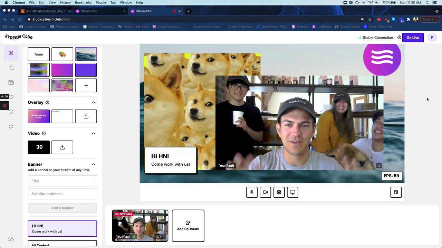Viewport: 442px width, 248px height.
Task: Open the Window menu in menu bar
Action: click(126, 2)
